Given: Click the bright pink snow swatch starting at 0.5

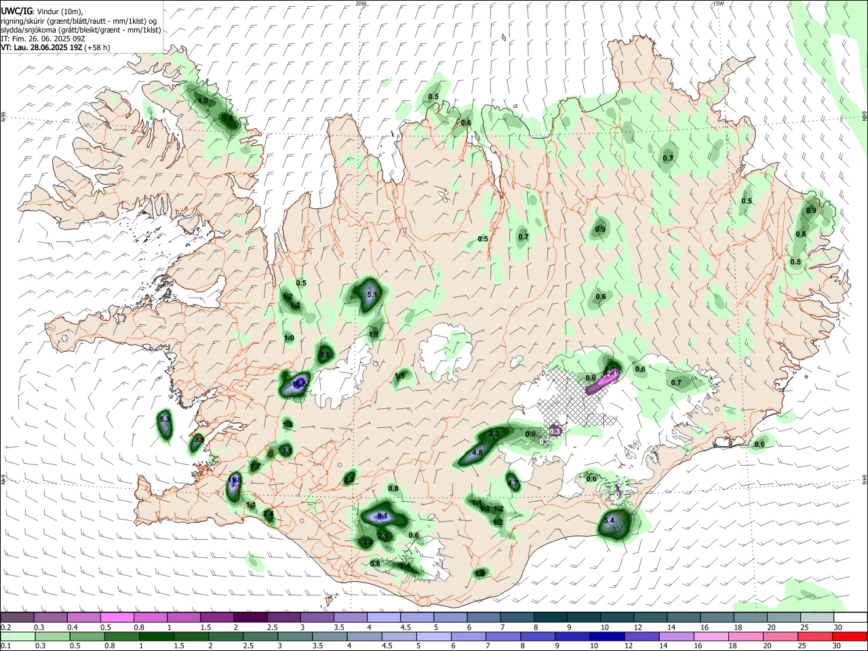Looking at the screenshot, I should pos(117,618).
